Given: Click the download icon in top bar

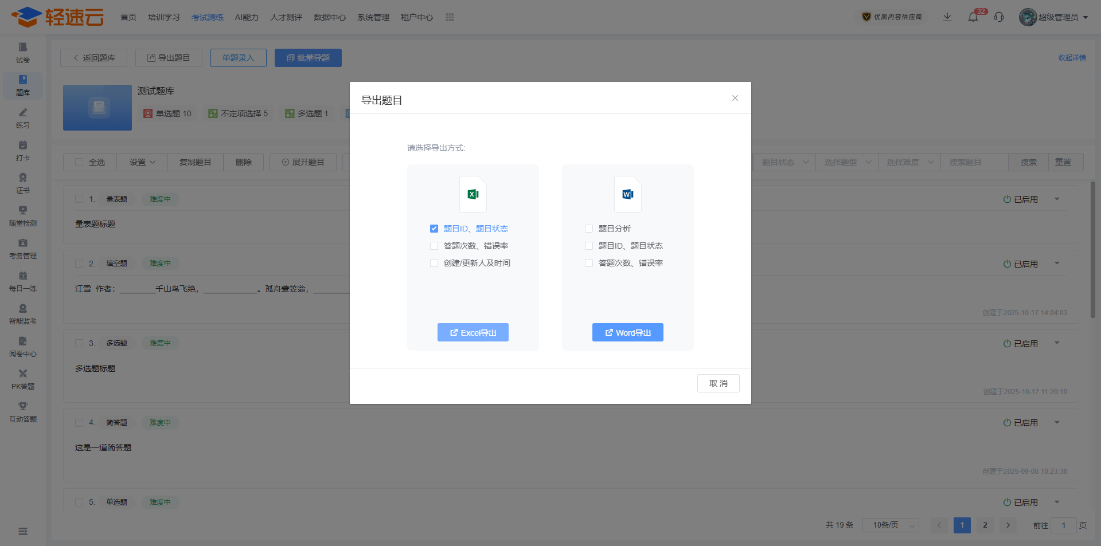Looking at the screenshot, I should click(x=947, y=17).
